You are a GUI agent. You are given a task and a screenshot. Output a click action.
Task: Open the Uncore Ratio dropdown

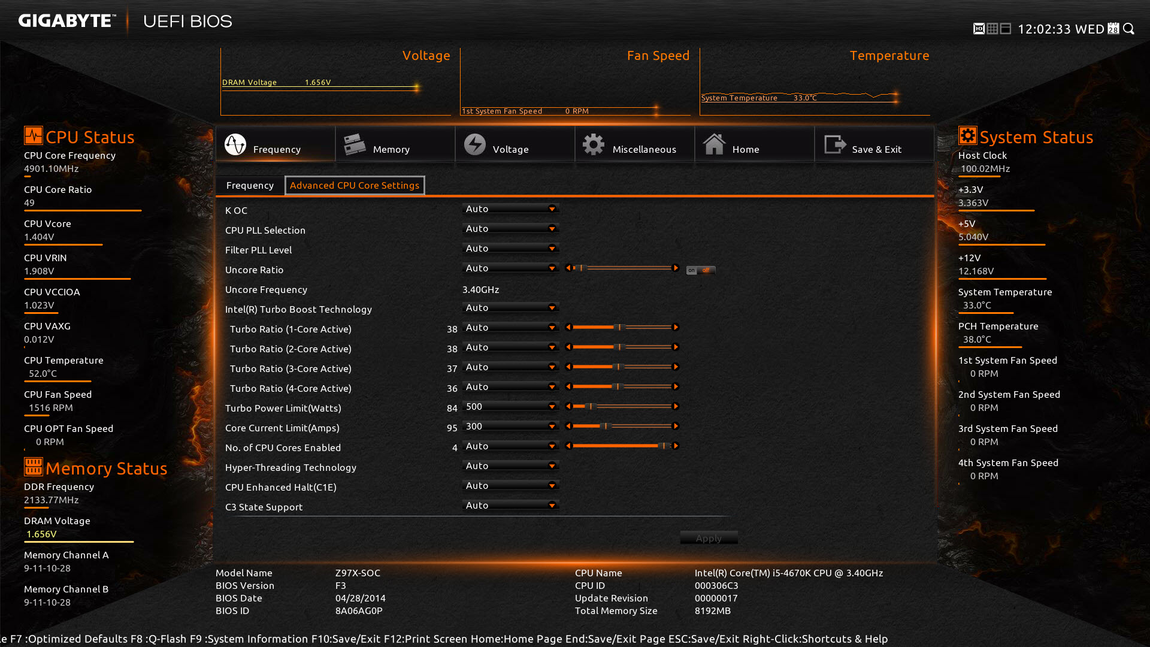coord(510,268)
